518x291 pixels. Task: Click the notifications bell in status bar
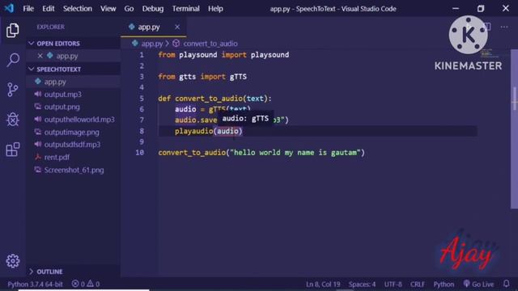pyautogui.click(x=507, y=284)
